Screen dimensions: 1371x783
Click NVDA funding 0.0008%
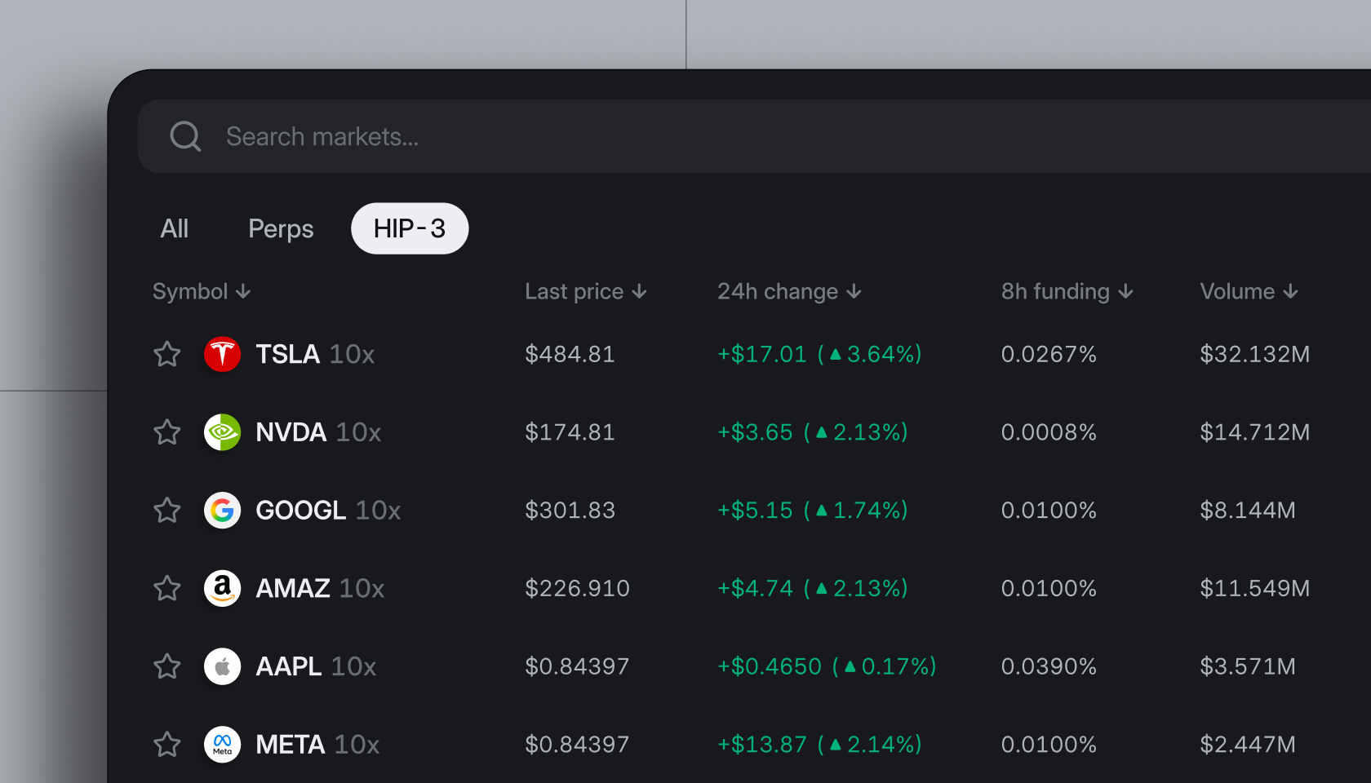[x=1049, y=432]
